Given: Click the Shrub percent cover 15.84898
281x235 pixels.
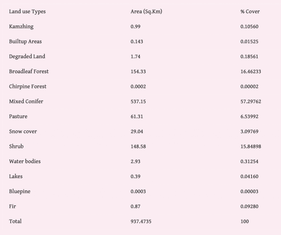Looking at the screenshot, I should click(251, 146).
